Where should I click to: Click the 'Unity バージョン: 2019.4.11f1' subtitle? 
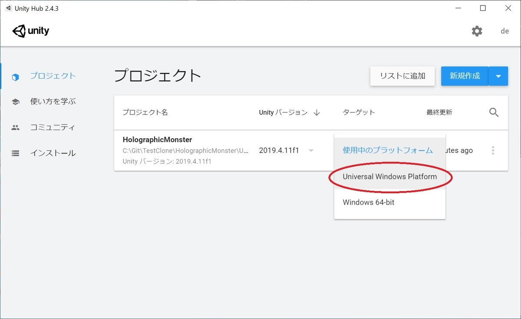click(x=167, y=161)
